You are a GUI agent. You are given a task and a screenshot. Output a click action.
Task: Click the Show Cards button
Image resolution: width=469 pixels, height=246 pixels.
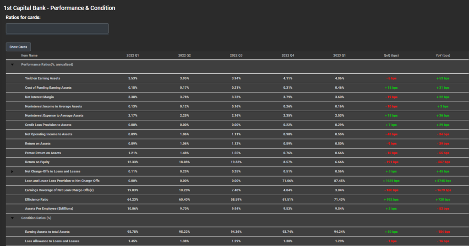[x=18, y=47]
